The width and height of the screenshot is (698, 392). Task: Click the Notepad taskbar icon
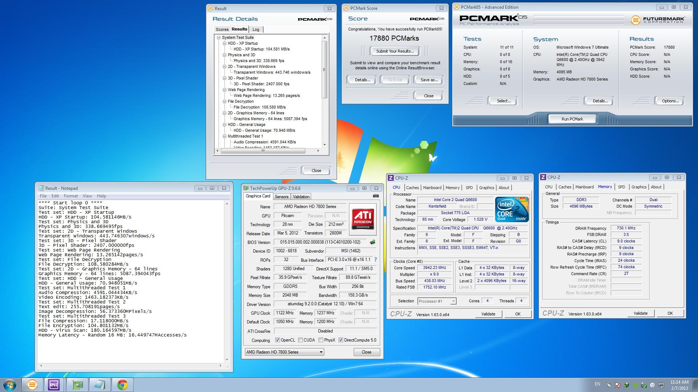(100, 385)
